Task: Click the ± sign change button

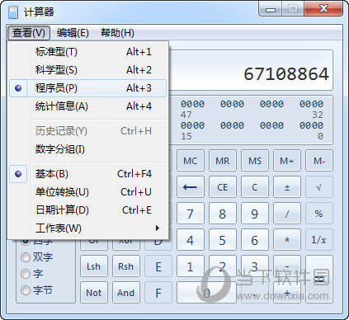Action: 287,187
